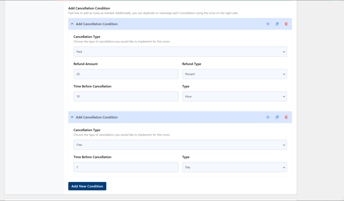The width and height of the screenshot is (344, 201).
Task: Open the Cancellation Type dropdown showing Paid
Action: (x=180, y=52)
